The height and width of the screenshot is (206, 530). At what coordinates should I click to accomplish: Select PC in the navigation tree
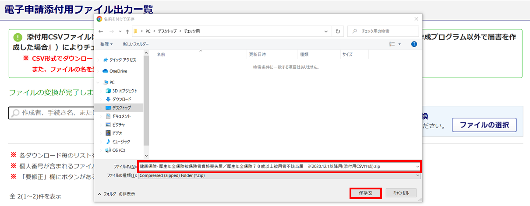[109, 82]
